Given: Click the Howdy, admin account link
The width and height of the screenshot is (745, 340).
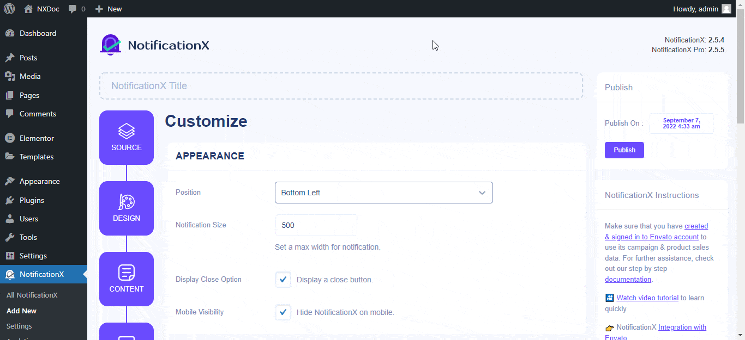Looking at the screenshot, I should coord(702,9).
